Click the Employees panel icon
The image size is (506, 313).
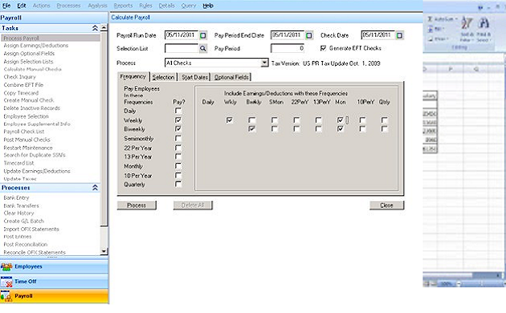coord(6,267)
